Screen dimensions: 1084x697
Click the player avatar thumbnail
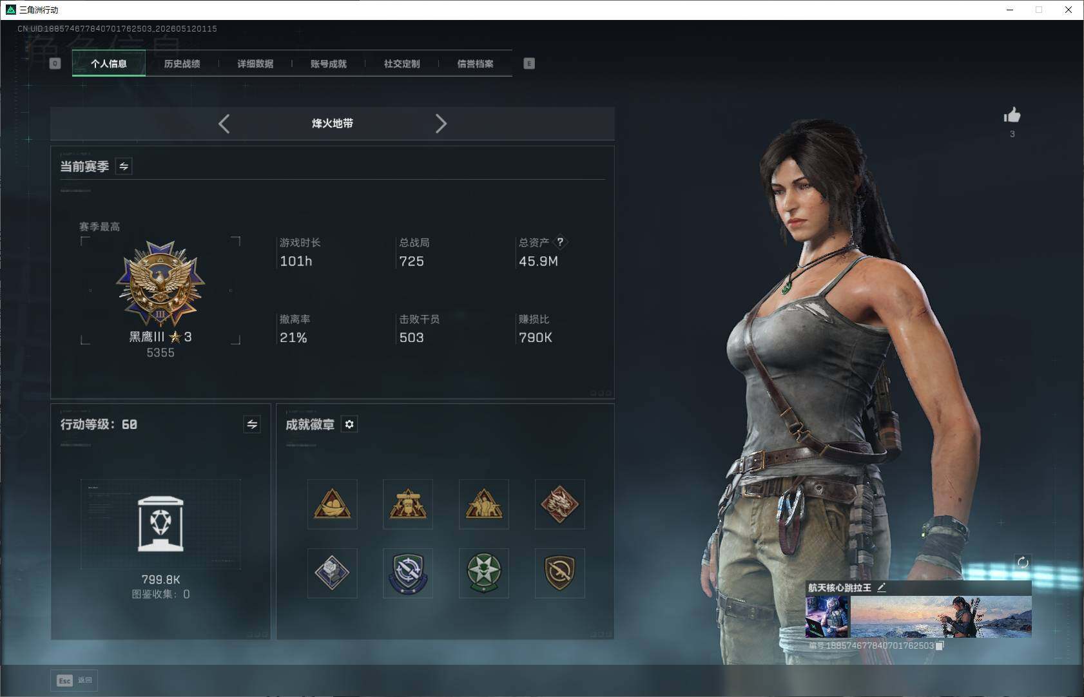(x=828, y=617)
